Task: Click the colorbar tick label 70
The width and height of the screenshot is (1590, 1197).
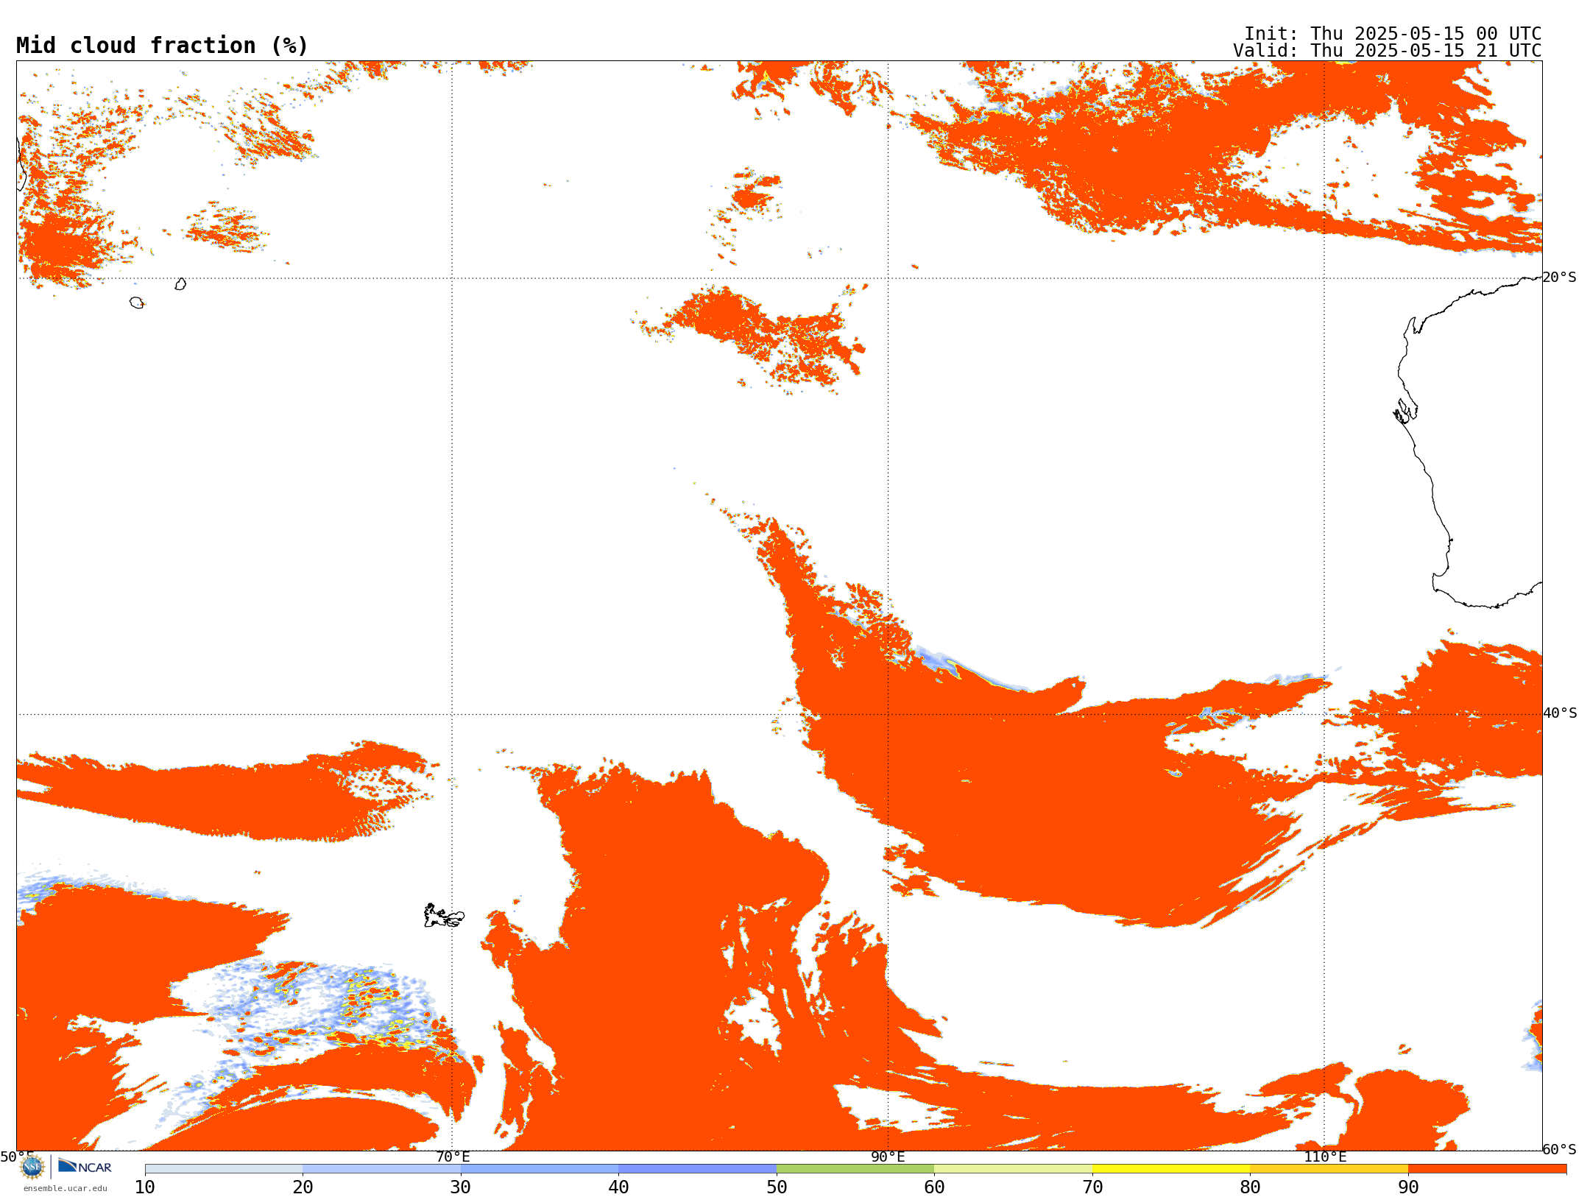Action: point(1092,1187)
